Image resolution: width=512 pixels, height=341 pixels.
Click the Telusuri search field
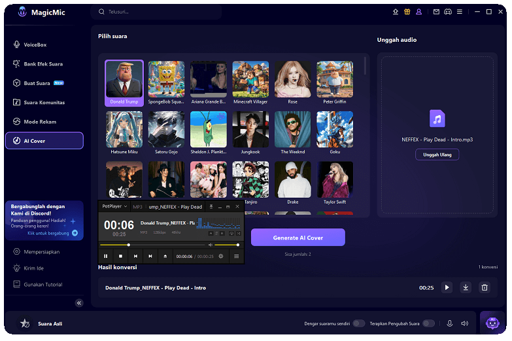coord(156,12)
